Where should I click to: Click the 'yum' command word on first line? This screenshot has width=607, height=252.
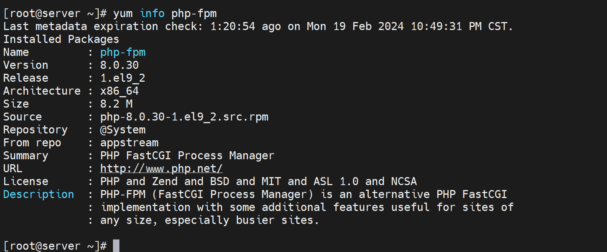pyautogui.click(x=123, y=14)
